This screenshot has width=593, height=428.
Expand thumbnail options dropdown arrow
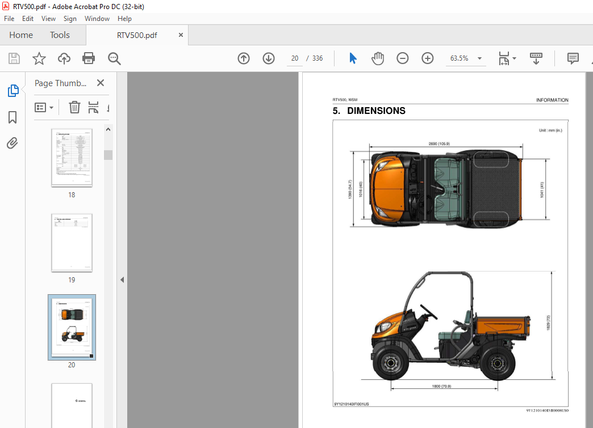coord(52,108)
